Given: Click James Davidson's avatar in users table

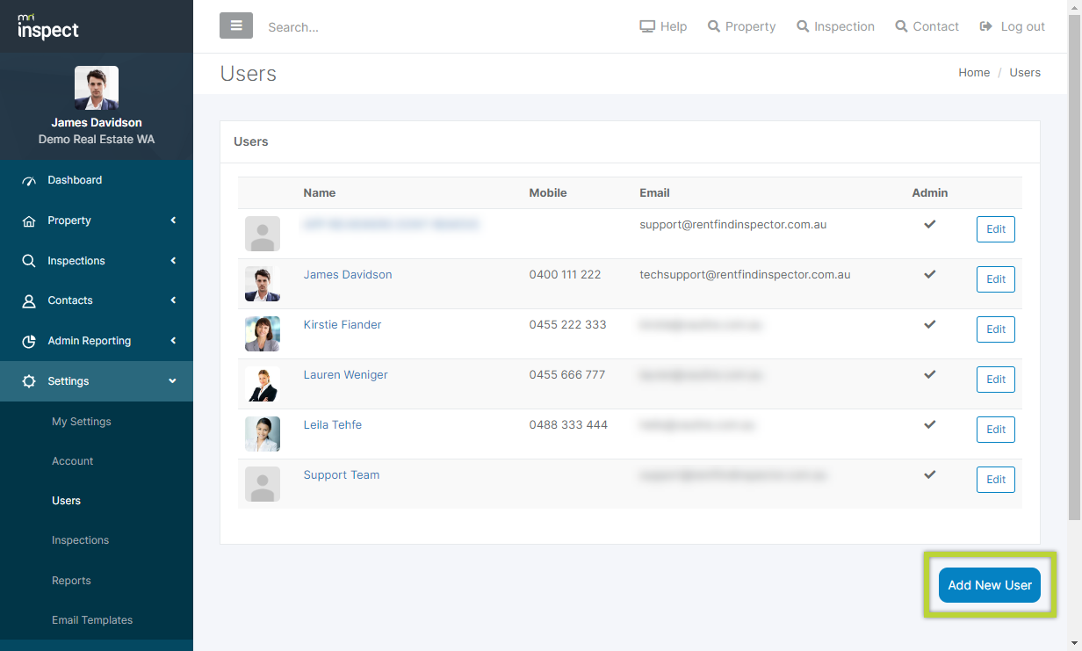Looking at the screenshot, I should (x=263, y=284).
